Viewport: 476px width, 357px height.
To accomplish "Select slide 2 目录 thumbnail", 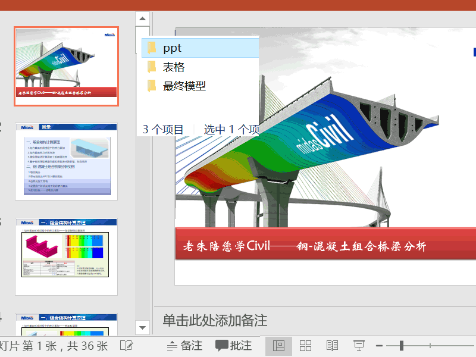I will [66, 161].
